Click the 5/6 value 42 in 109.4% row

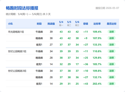click(77, 32)
